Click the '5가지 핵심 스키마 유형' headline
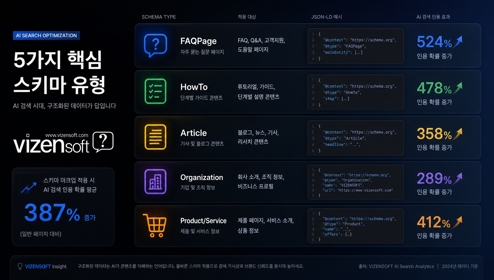Screen dimensions: 494x280 [x=59, y=72]
